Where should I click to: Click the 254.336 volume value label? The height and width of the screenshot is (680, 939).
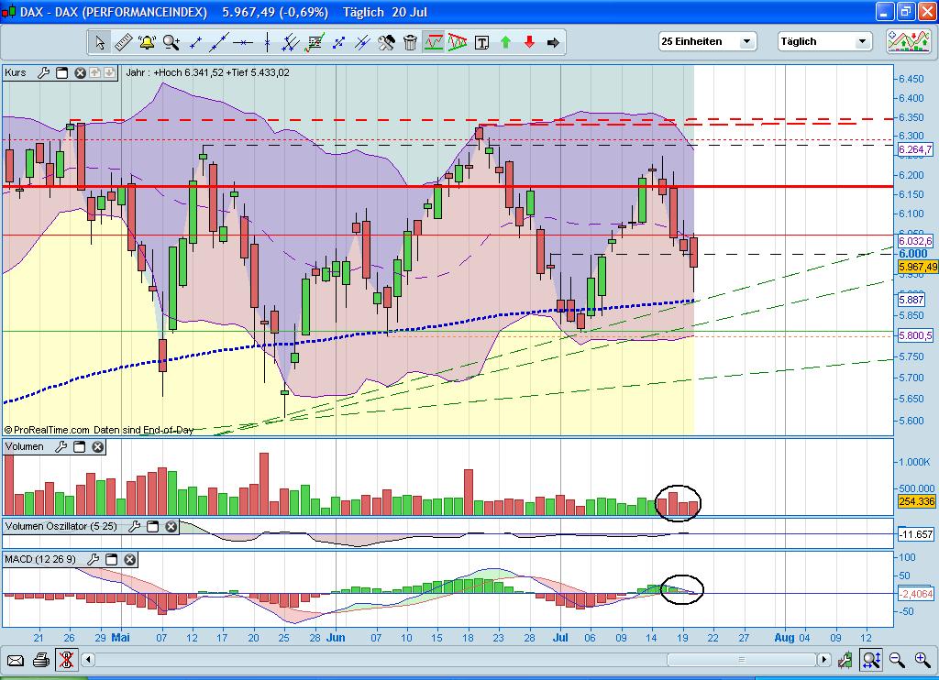(x=917, y=501)
